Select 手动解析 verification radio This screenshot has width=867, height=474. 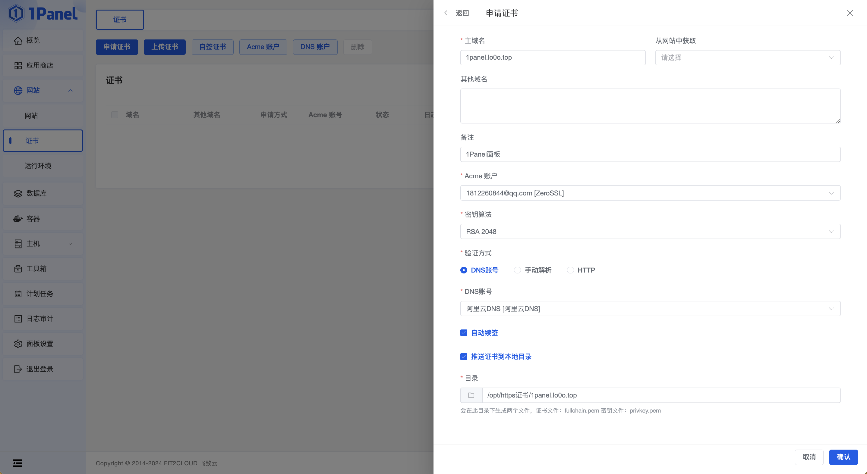point(517,270)
